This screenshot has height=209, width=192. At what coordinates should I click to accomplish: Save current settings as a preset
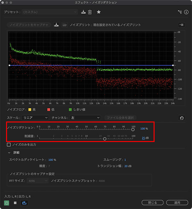pos(83,12)
